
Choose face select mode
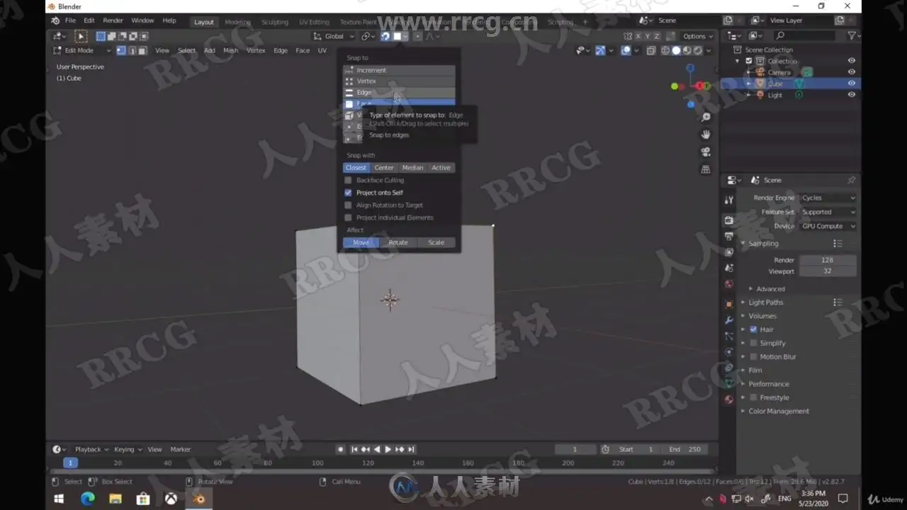click(142, 50)
